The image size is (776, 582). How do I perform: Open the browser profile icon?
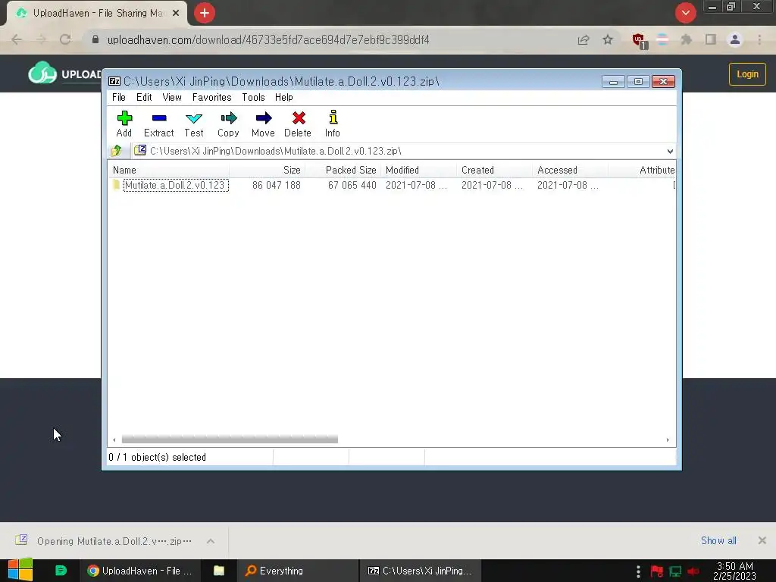(735, 39)
